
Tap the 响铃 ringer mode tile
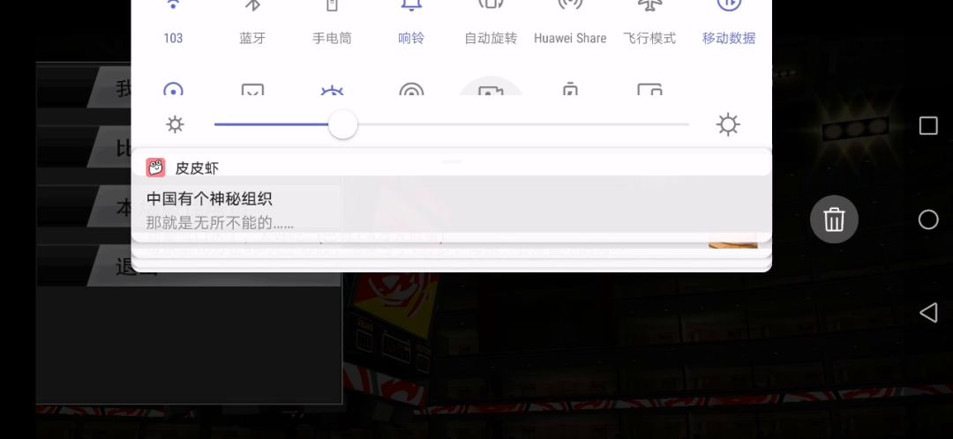tap(411, 25)
